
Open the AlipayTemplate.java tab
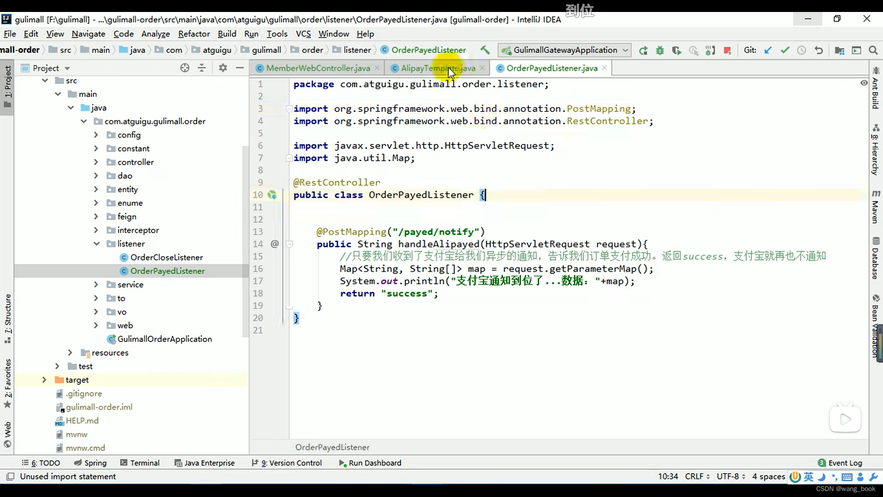[x=438, y=68]
